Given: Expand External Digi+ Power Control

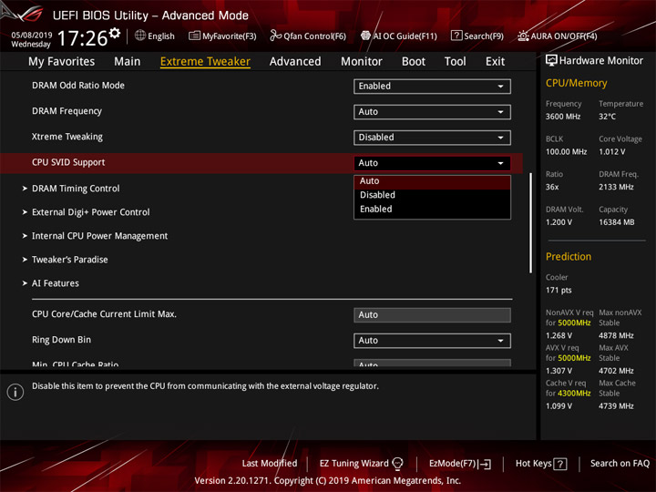Looking at the screenshot, I should [x=91, y=212].
